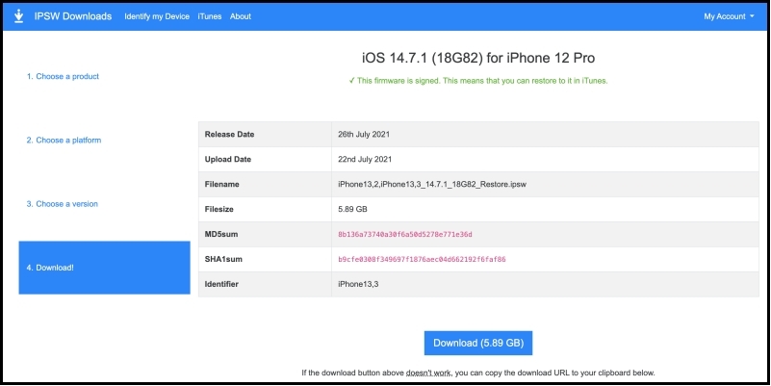Go back to step 1 Choose a product
Viewport: 771px width, 386px height.
tap(63, 76)
